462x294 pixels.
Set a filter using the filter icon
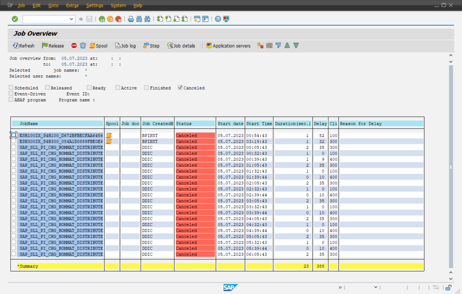(x=278, y=45)
